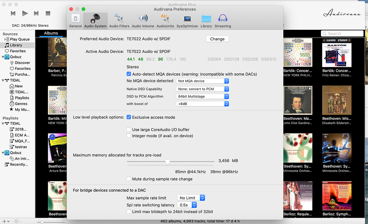Open TIDAL My Music in sidebar
Image resolution: width=368 pixels, height=224 pixels.
coord(20,109)
